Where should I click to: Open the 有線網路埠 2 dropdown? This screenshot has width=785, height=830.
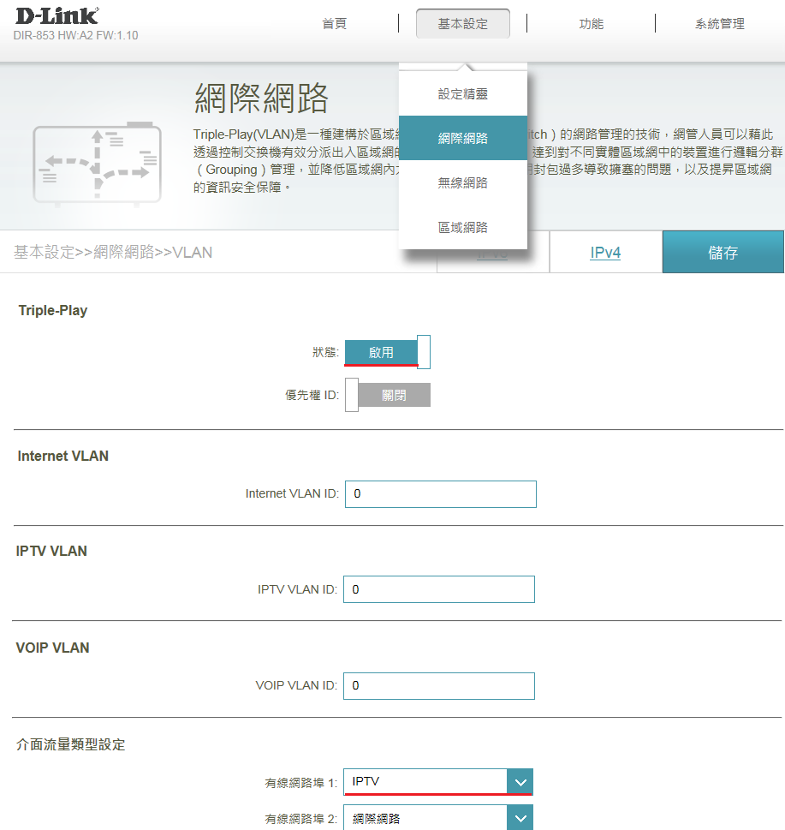point(425,818)
